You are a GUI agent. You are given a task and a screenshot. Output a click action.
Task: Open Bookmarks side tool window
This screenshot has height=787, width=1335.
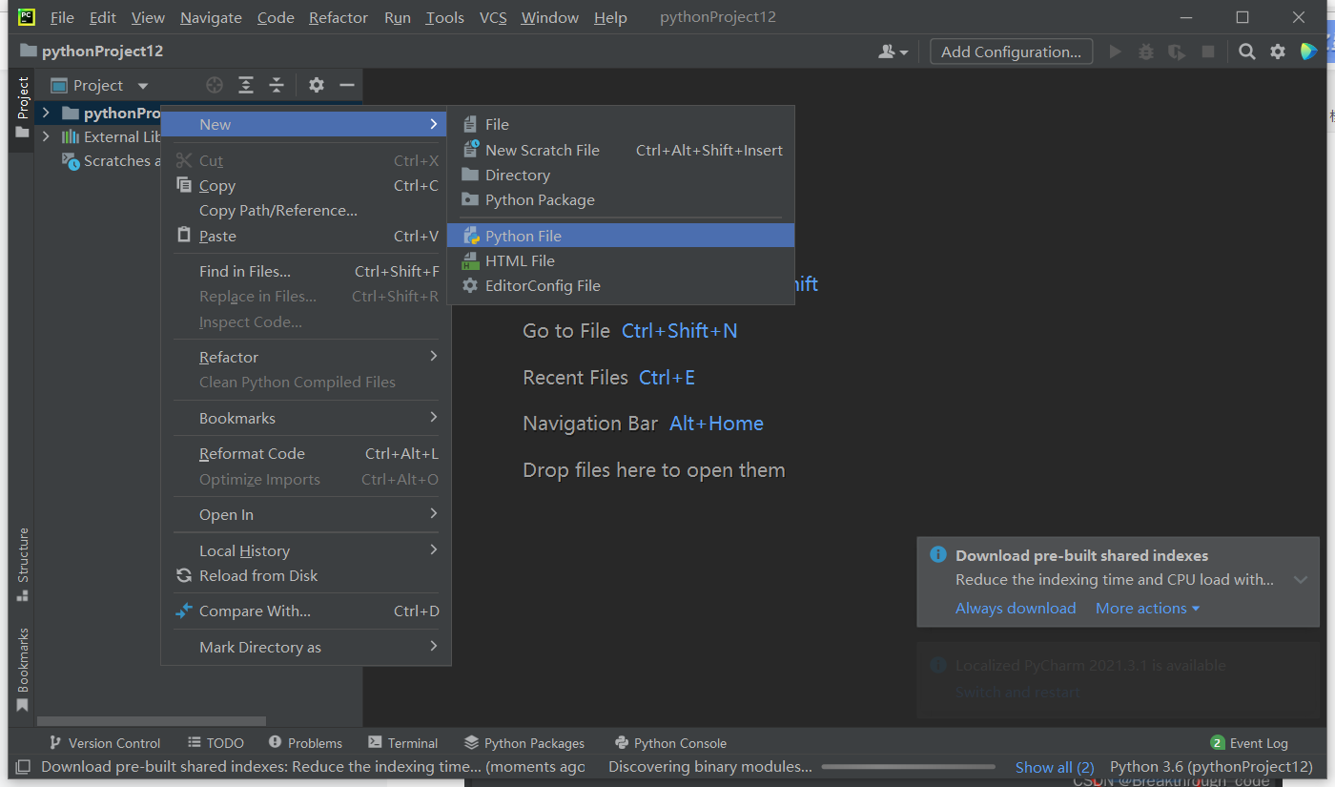23,670
